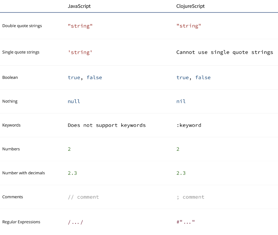The image size is (278, 235).
Task: Click the nil value in ClojureScript column
Action: click(x=181, y=101)
